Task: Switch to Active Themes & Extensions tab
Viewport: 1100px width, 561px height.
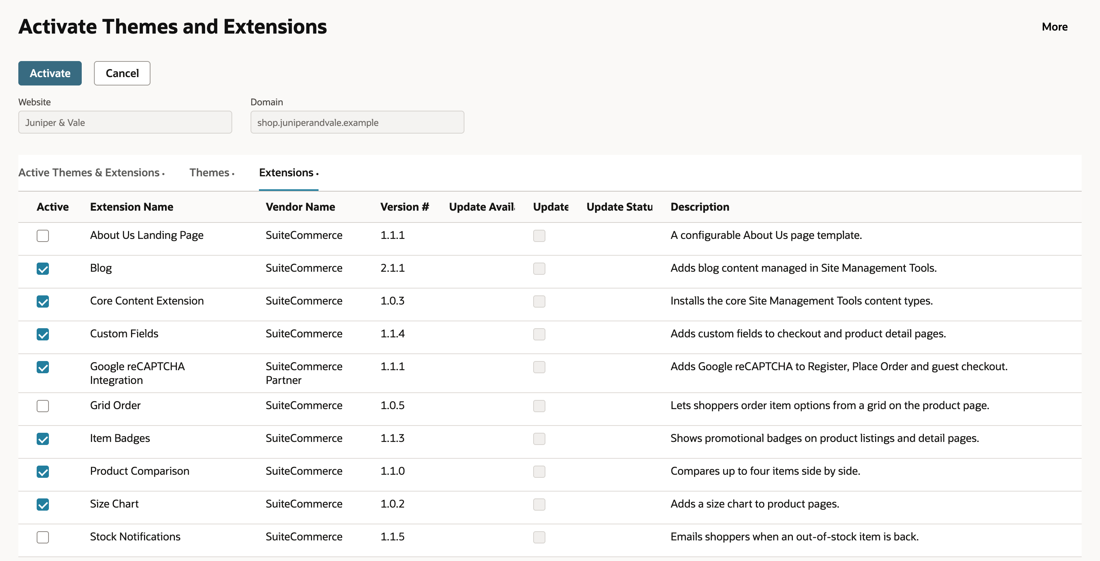Action: click(x=91, y=172)
